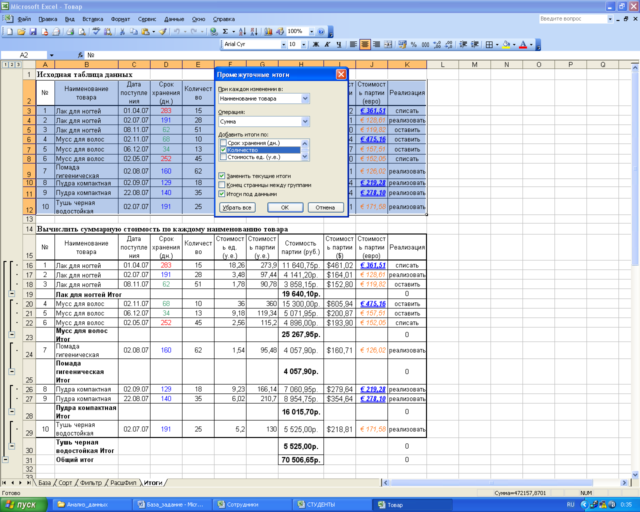Click 'Введите вопрос' help input box

click(572, 19)
